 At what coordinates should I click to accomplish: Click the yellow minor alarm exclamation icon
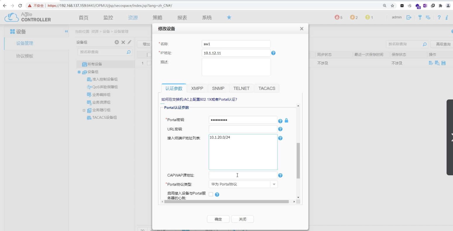click(368, 17)
